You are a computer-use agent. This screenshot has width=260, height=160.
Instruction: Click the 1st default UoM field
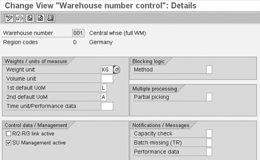tap(104, 88)
